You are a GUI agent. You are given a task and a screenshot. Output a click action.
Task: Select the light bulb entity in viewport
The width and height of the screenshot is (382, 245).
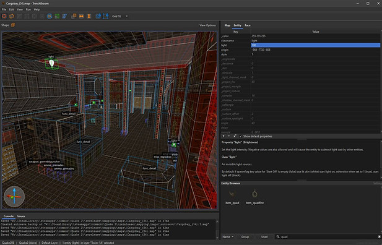click(x=51, y=63)
